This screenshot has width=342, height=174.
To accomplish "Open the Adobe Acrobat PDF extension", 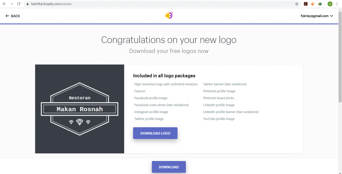I will click(x=306, y=4).
